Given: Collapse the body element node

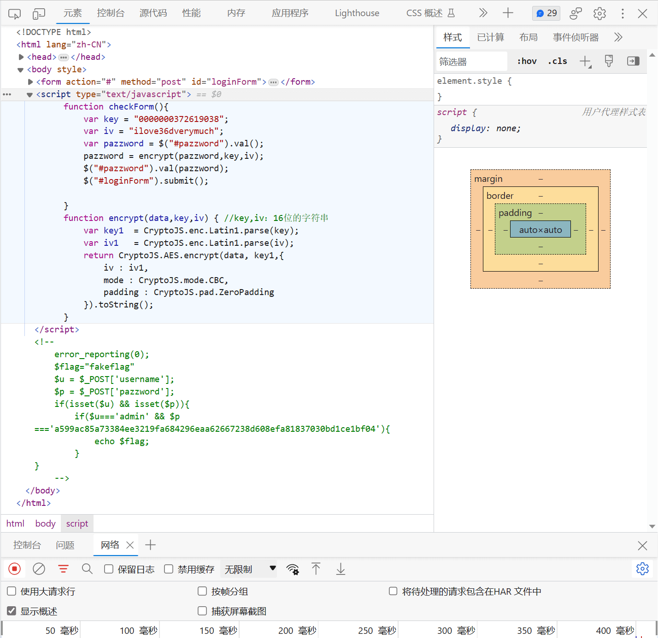Looking at the screenshot, I should click(21, 70).
